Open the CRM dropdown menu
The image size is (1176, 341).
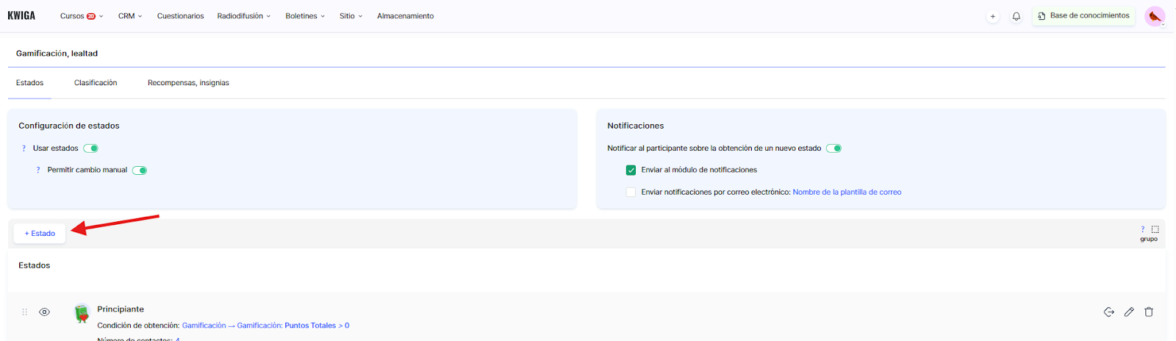point(130,16)
